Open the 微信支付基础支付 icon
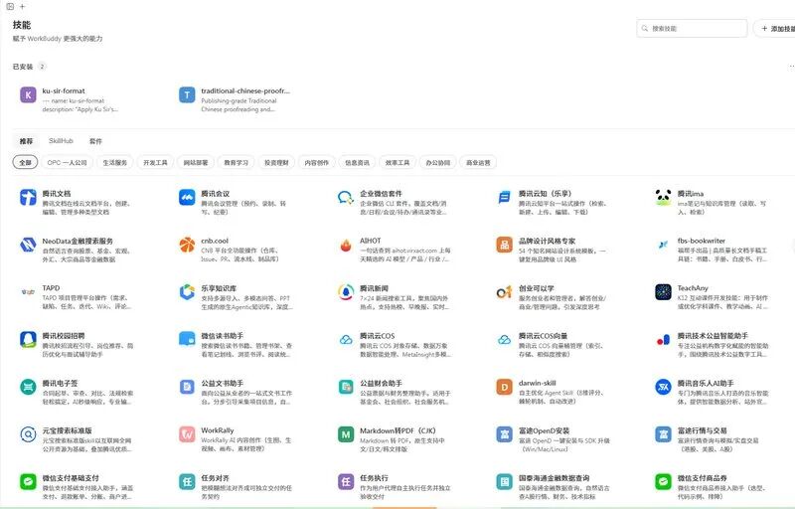Image resolution: width=795 pixels, height=509 pixels. pos(28,481)
